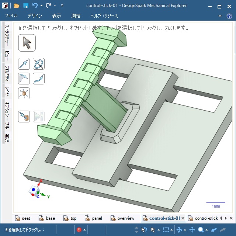
Task: Open the undo history dropdown arrow
Action: (41, 6)
